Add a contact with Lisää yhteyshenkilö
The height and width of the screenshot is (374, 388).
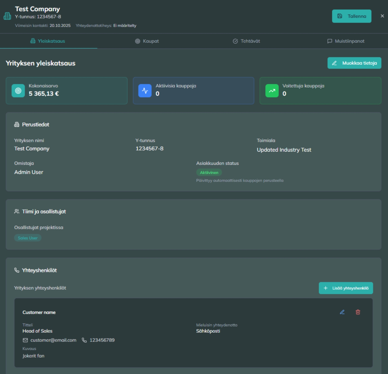346,288
